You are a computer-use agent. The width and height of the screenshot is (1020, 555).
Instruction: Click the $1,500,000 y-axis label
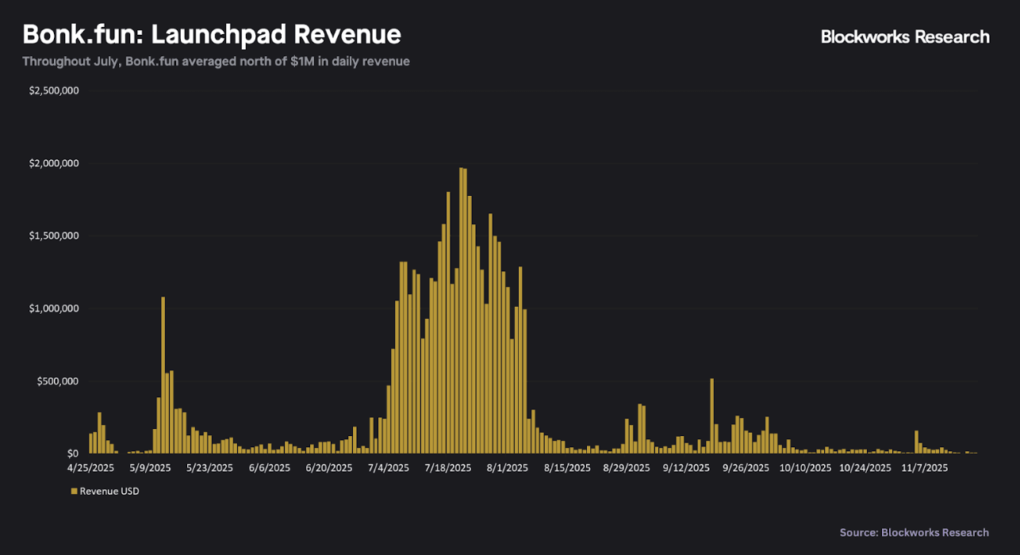(x=53, y=236)
